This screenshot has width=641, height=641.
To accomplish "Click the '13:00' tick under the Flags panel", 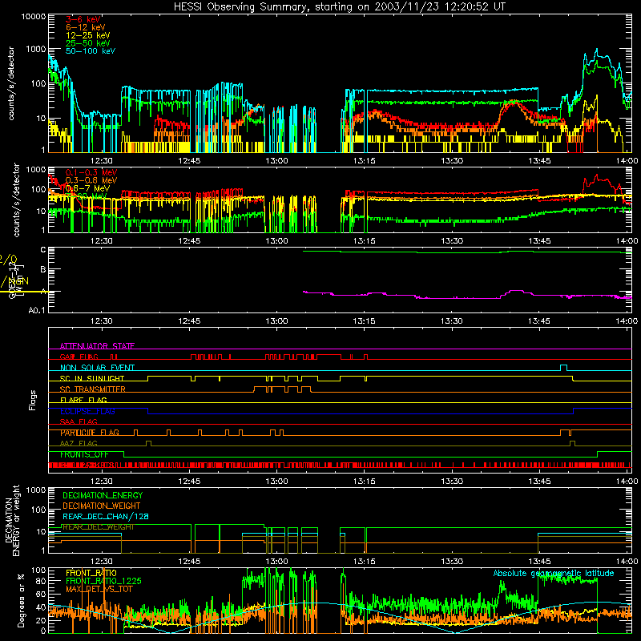I will 276,482.
